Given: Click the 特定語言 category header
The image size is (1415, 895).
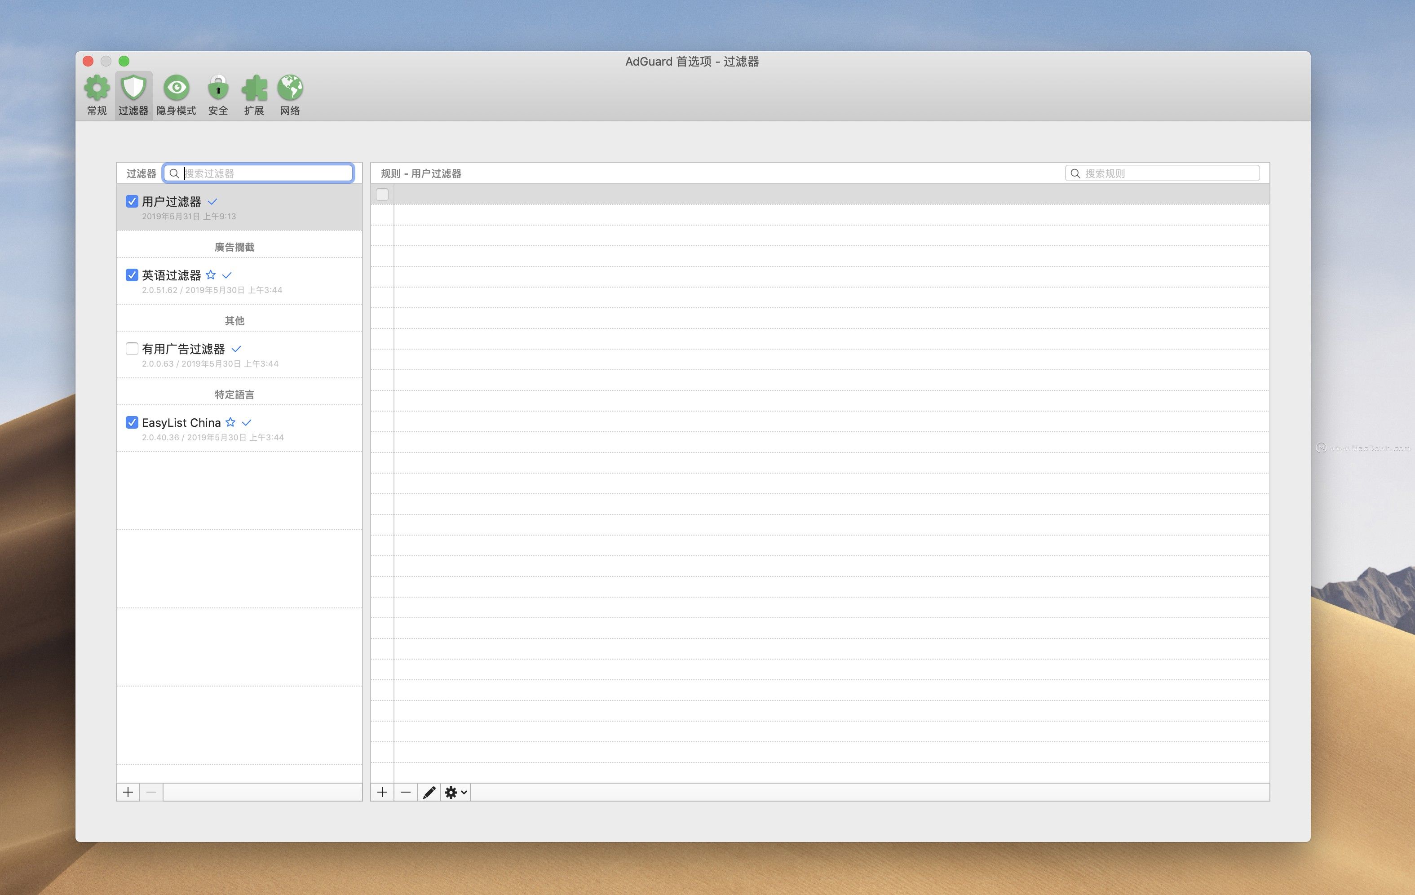Looking at the screenshot, I should point(234,394).
